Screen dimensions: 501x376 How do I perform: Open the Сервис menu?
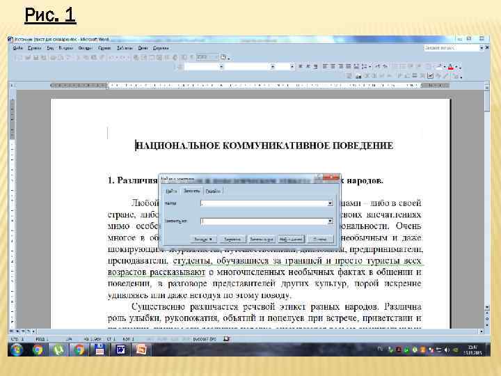104,48
